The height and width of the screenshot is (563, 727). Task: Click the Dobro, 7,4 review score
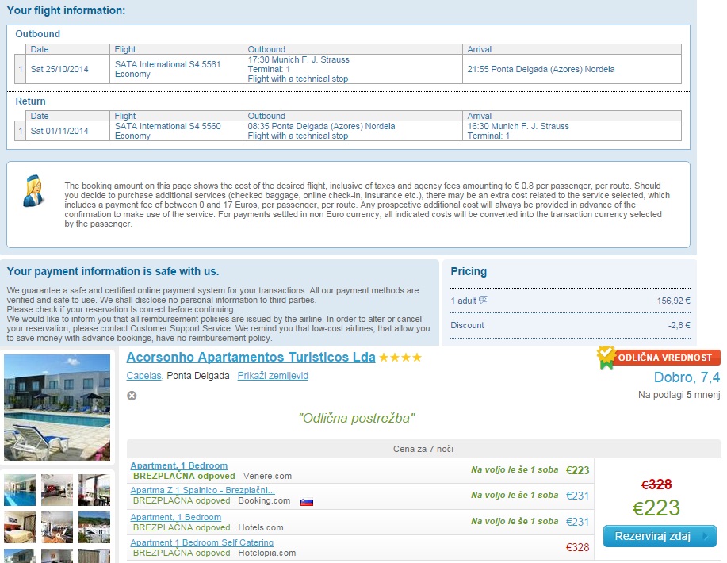click(x=687, y=377)
